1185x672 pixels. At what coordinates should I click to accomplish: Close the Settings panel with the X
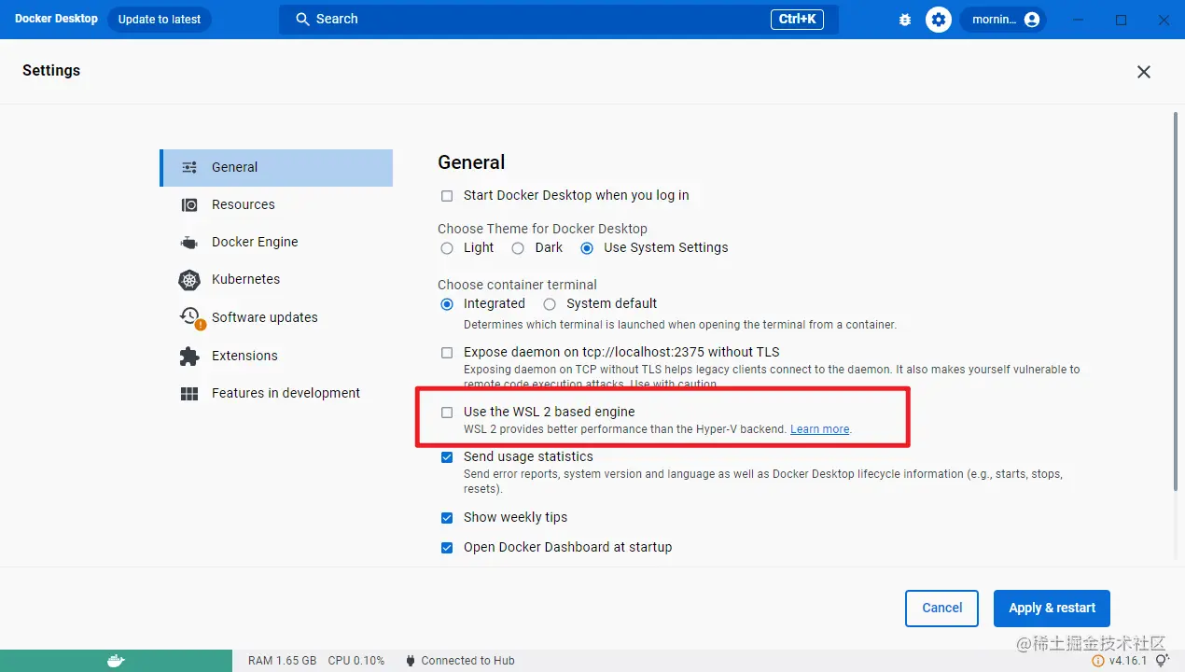pyautogui.click(x=1144, y=72)
